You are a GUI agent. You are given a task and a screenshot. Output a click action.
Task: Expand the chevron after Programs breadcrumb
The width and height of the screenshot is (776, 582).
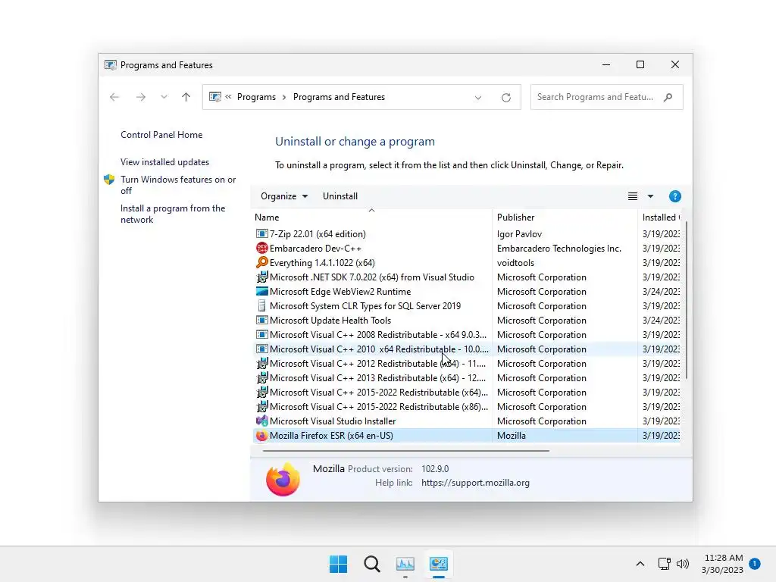[284, 97]
